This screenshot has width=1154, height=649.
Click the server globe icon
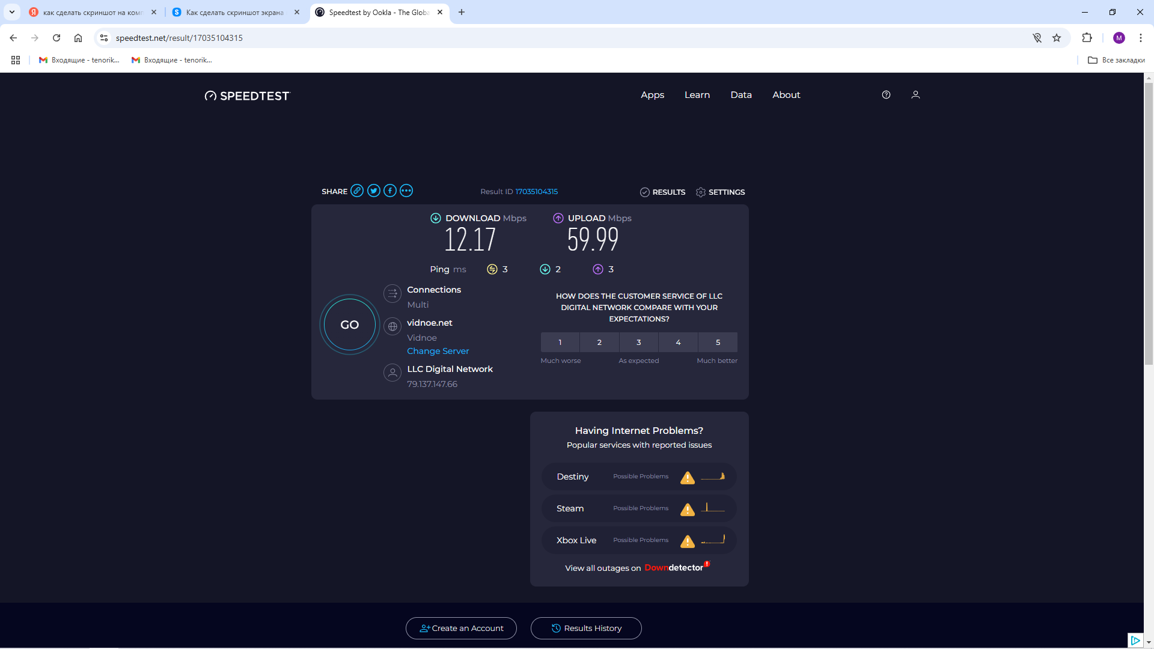pyautogui.click(x=392, y=326)
